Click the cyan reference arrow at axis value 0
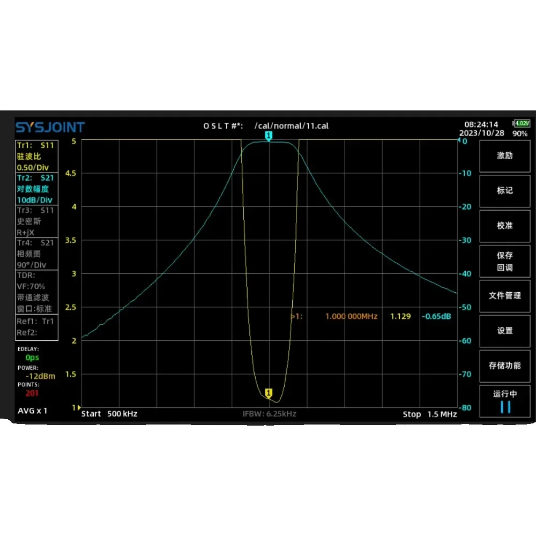The image size is (536, 536). [459, 140]
